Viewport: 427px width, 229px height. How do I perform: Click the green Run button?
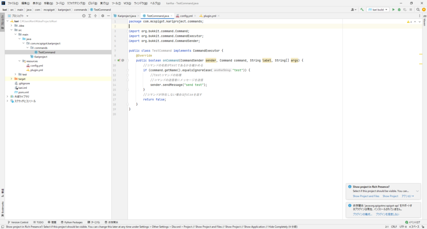[393, 10]
